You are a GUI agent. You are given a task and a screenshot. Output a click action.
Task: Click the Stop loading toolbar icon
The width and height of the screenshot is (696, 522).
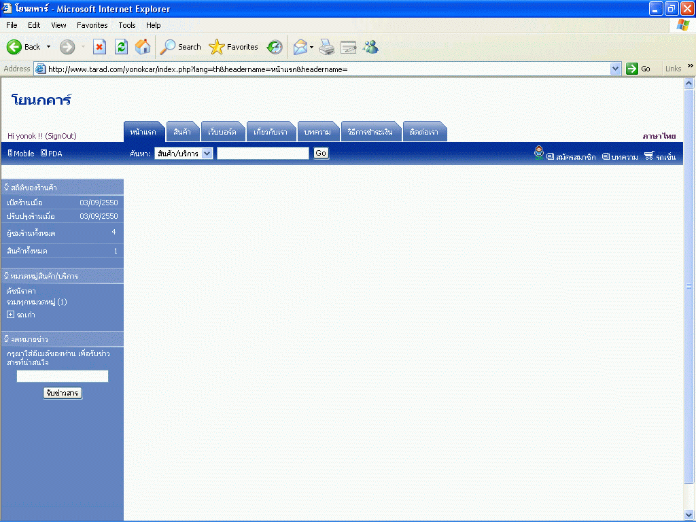pyautogui.click(x=99, y=47)
